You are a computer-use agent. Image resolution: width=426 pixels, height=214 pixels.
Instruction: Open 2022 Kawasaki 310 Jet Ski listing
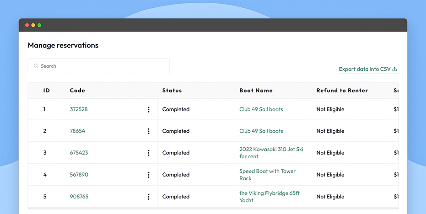(271, 153)
